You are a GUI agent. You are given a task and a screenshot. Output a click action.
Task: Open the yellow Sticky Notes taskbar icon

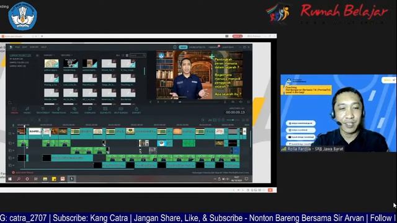(x=54, y=179)
